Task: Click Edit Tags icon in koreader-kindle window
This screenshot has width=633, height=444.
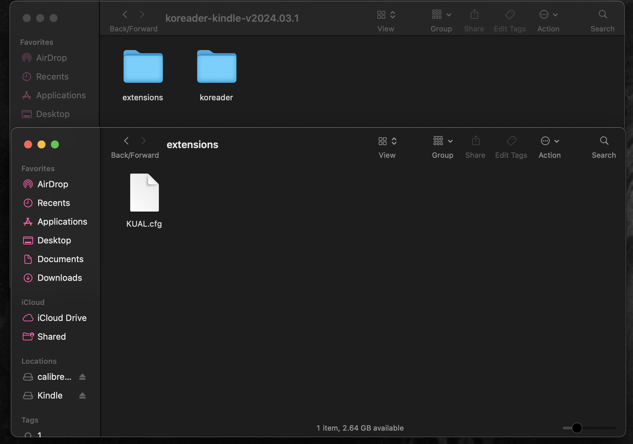Action: (x=510, y=14)
